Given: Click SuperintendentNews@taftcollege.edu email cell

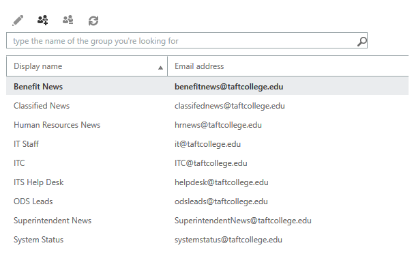Looking at the screenshot, I should pos(243,221).
